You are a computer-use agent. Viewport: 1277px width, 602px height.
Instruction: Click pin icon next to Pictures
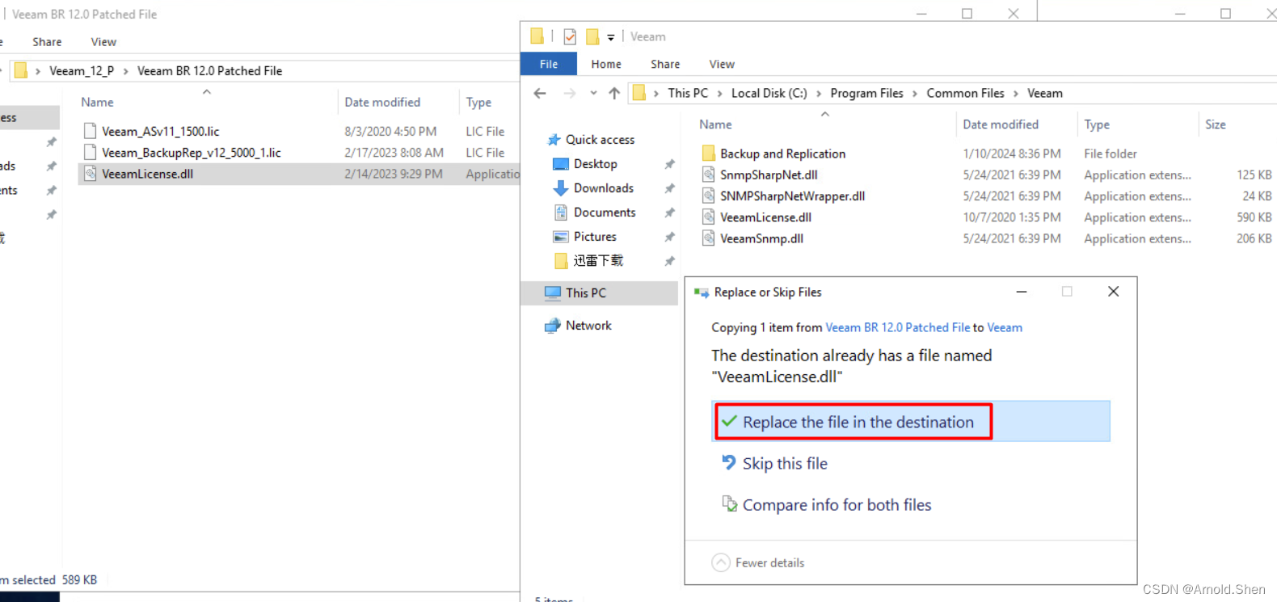click(x=669, y=237)
